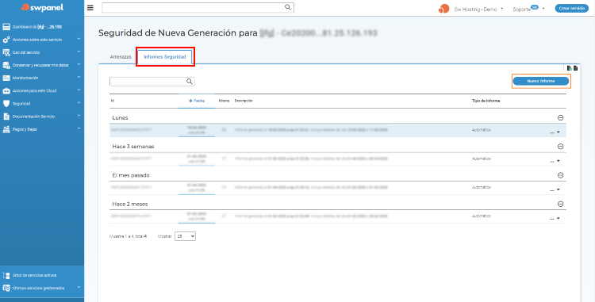Click the top global search field

tap(198, 8)
